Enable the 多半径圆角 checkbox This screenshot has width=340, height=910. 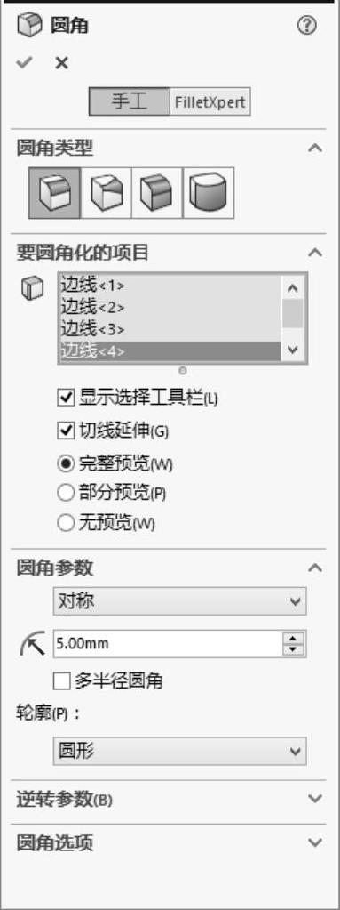pyautogui.click(x=61, y=680)
